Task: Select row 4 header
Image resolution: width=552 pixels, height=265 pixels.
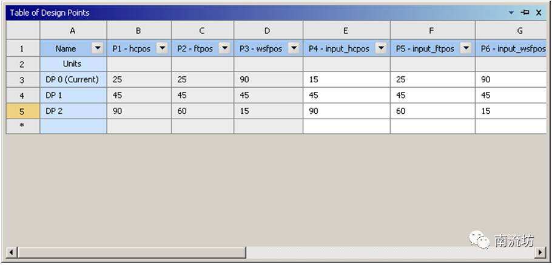Action: (x=23, y=96)
